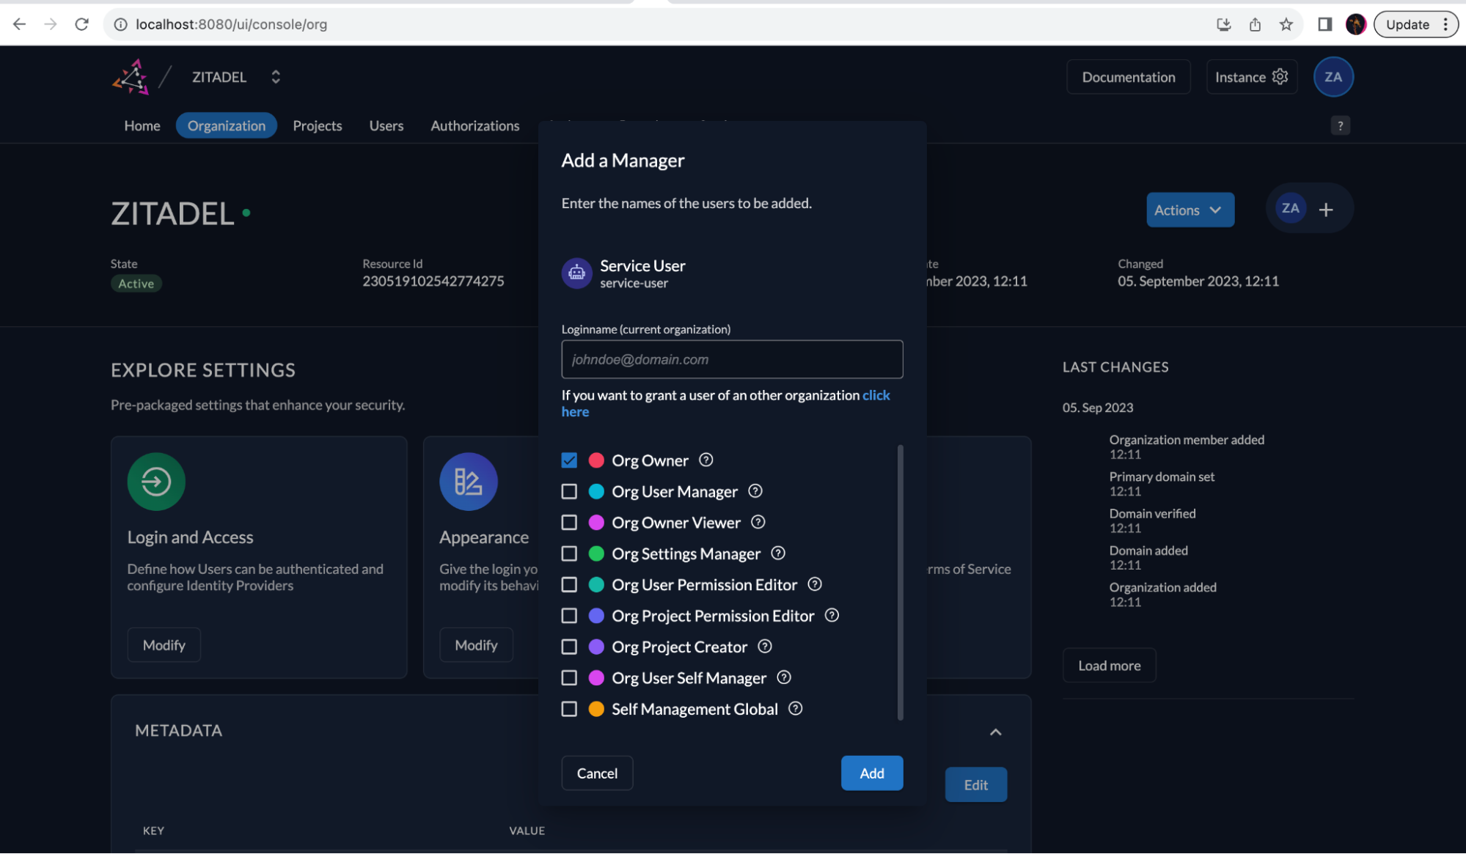1466x854 pixels.
Task: Click the Add button to confirm
Action: tap(871, 773)
